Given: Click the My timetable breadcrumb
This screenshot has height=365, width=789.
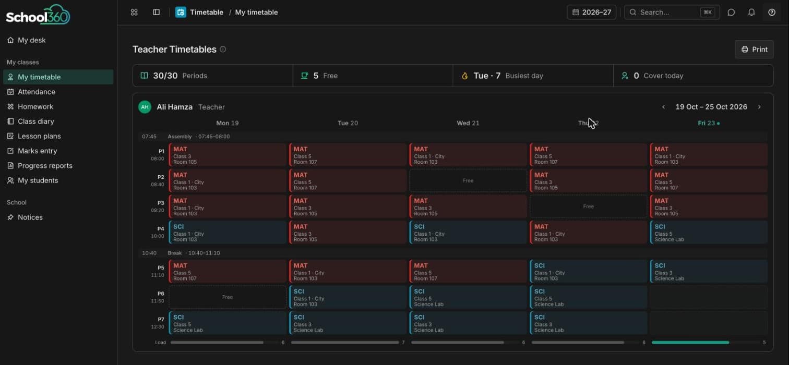Looking at the screenshot, I should [x=256, y=12].
